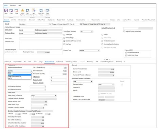The image size is (161, 129).
Task: Click the Add to MyMenu star icon
Action: 22,11
